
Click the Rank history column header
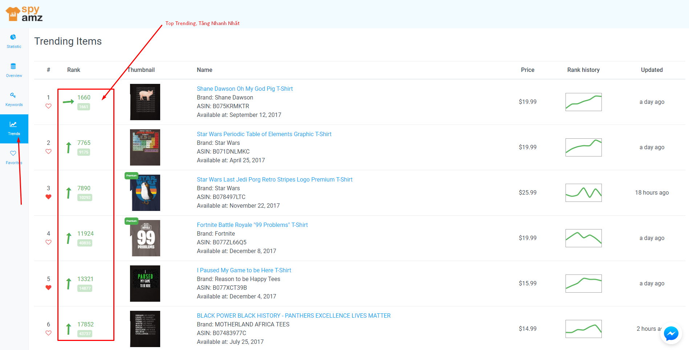(x=583, y=70)
